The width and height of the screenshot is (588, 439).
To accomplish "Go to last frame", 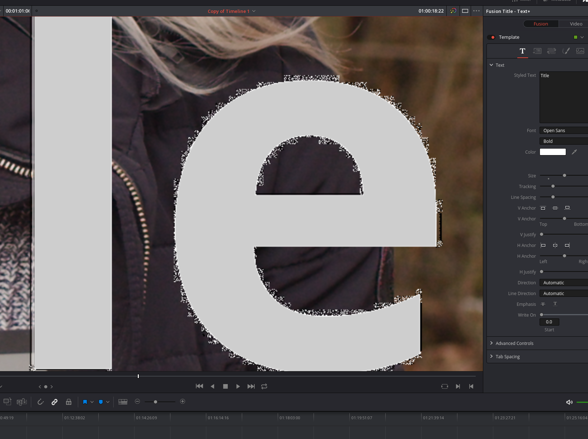I will pyautogui.click(x=251, y=387).
